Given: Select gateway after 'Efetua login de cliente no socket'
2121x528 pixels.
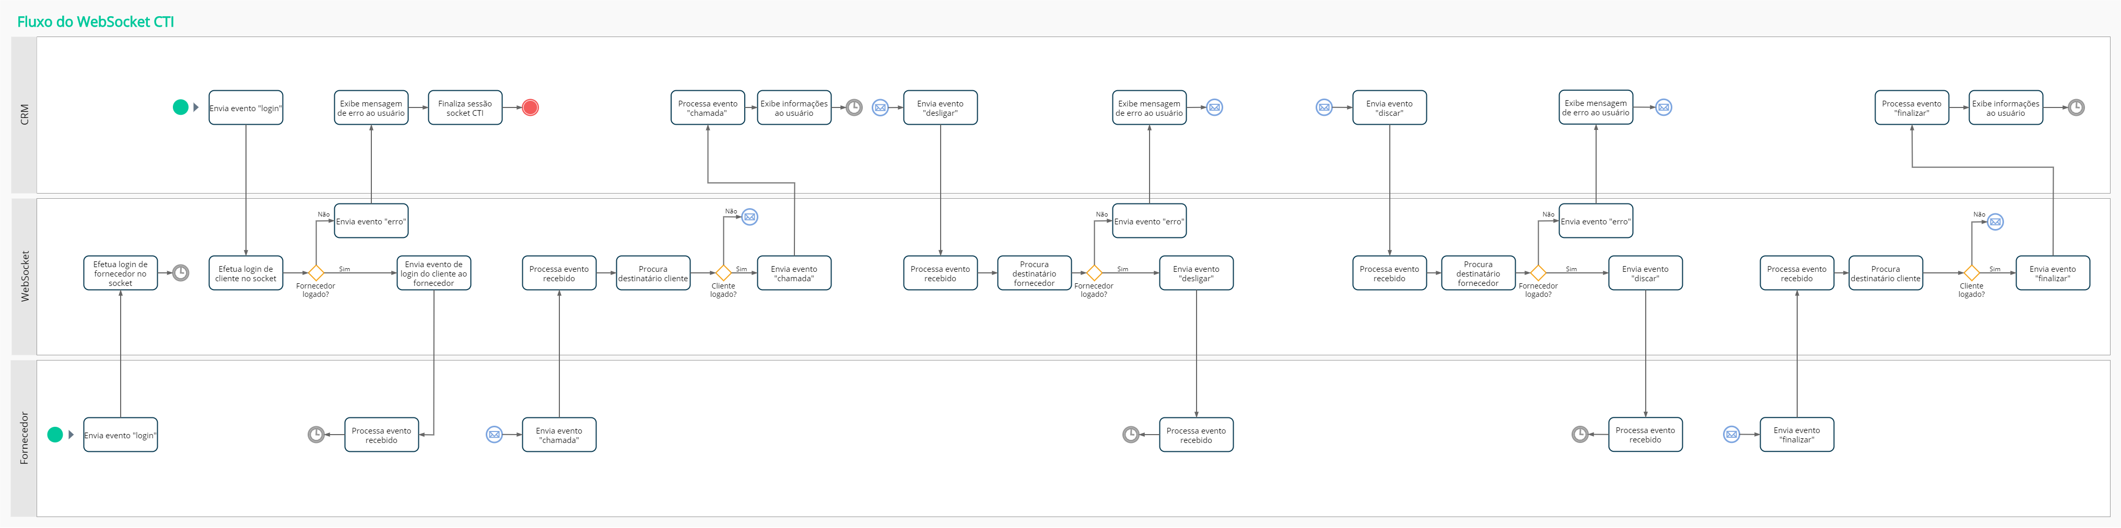Looking at the screenshot, I should point(315,273).
